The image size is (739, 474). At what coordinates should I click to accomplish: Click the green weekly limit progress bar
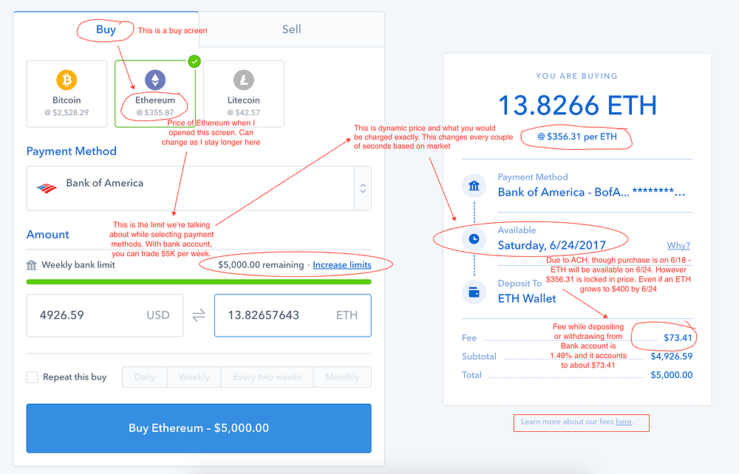(x=199, y=282)
